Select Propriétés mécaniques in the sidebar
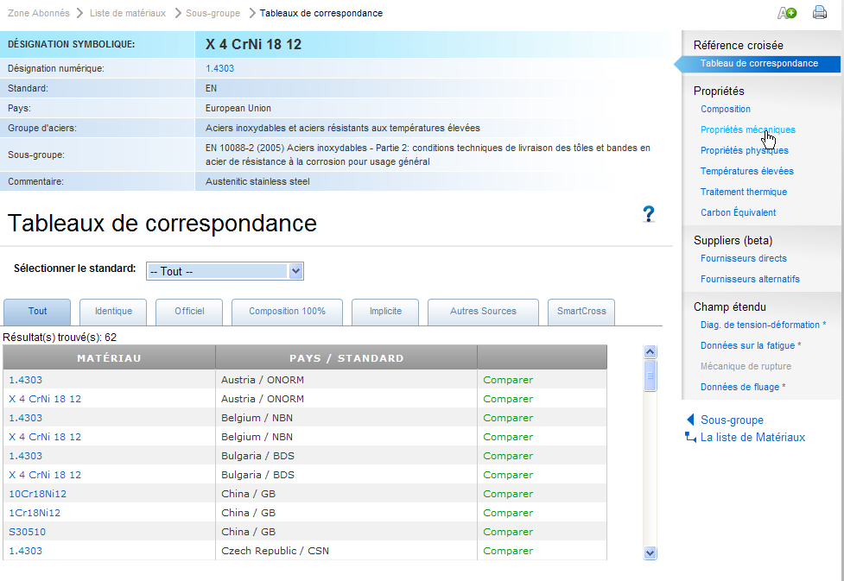844x581 pixels. click(748, 129)
